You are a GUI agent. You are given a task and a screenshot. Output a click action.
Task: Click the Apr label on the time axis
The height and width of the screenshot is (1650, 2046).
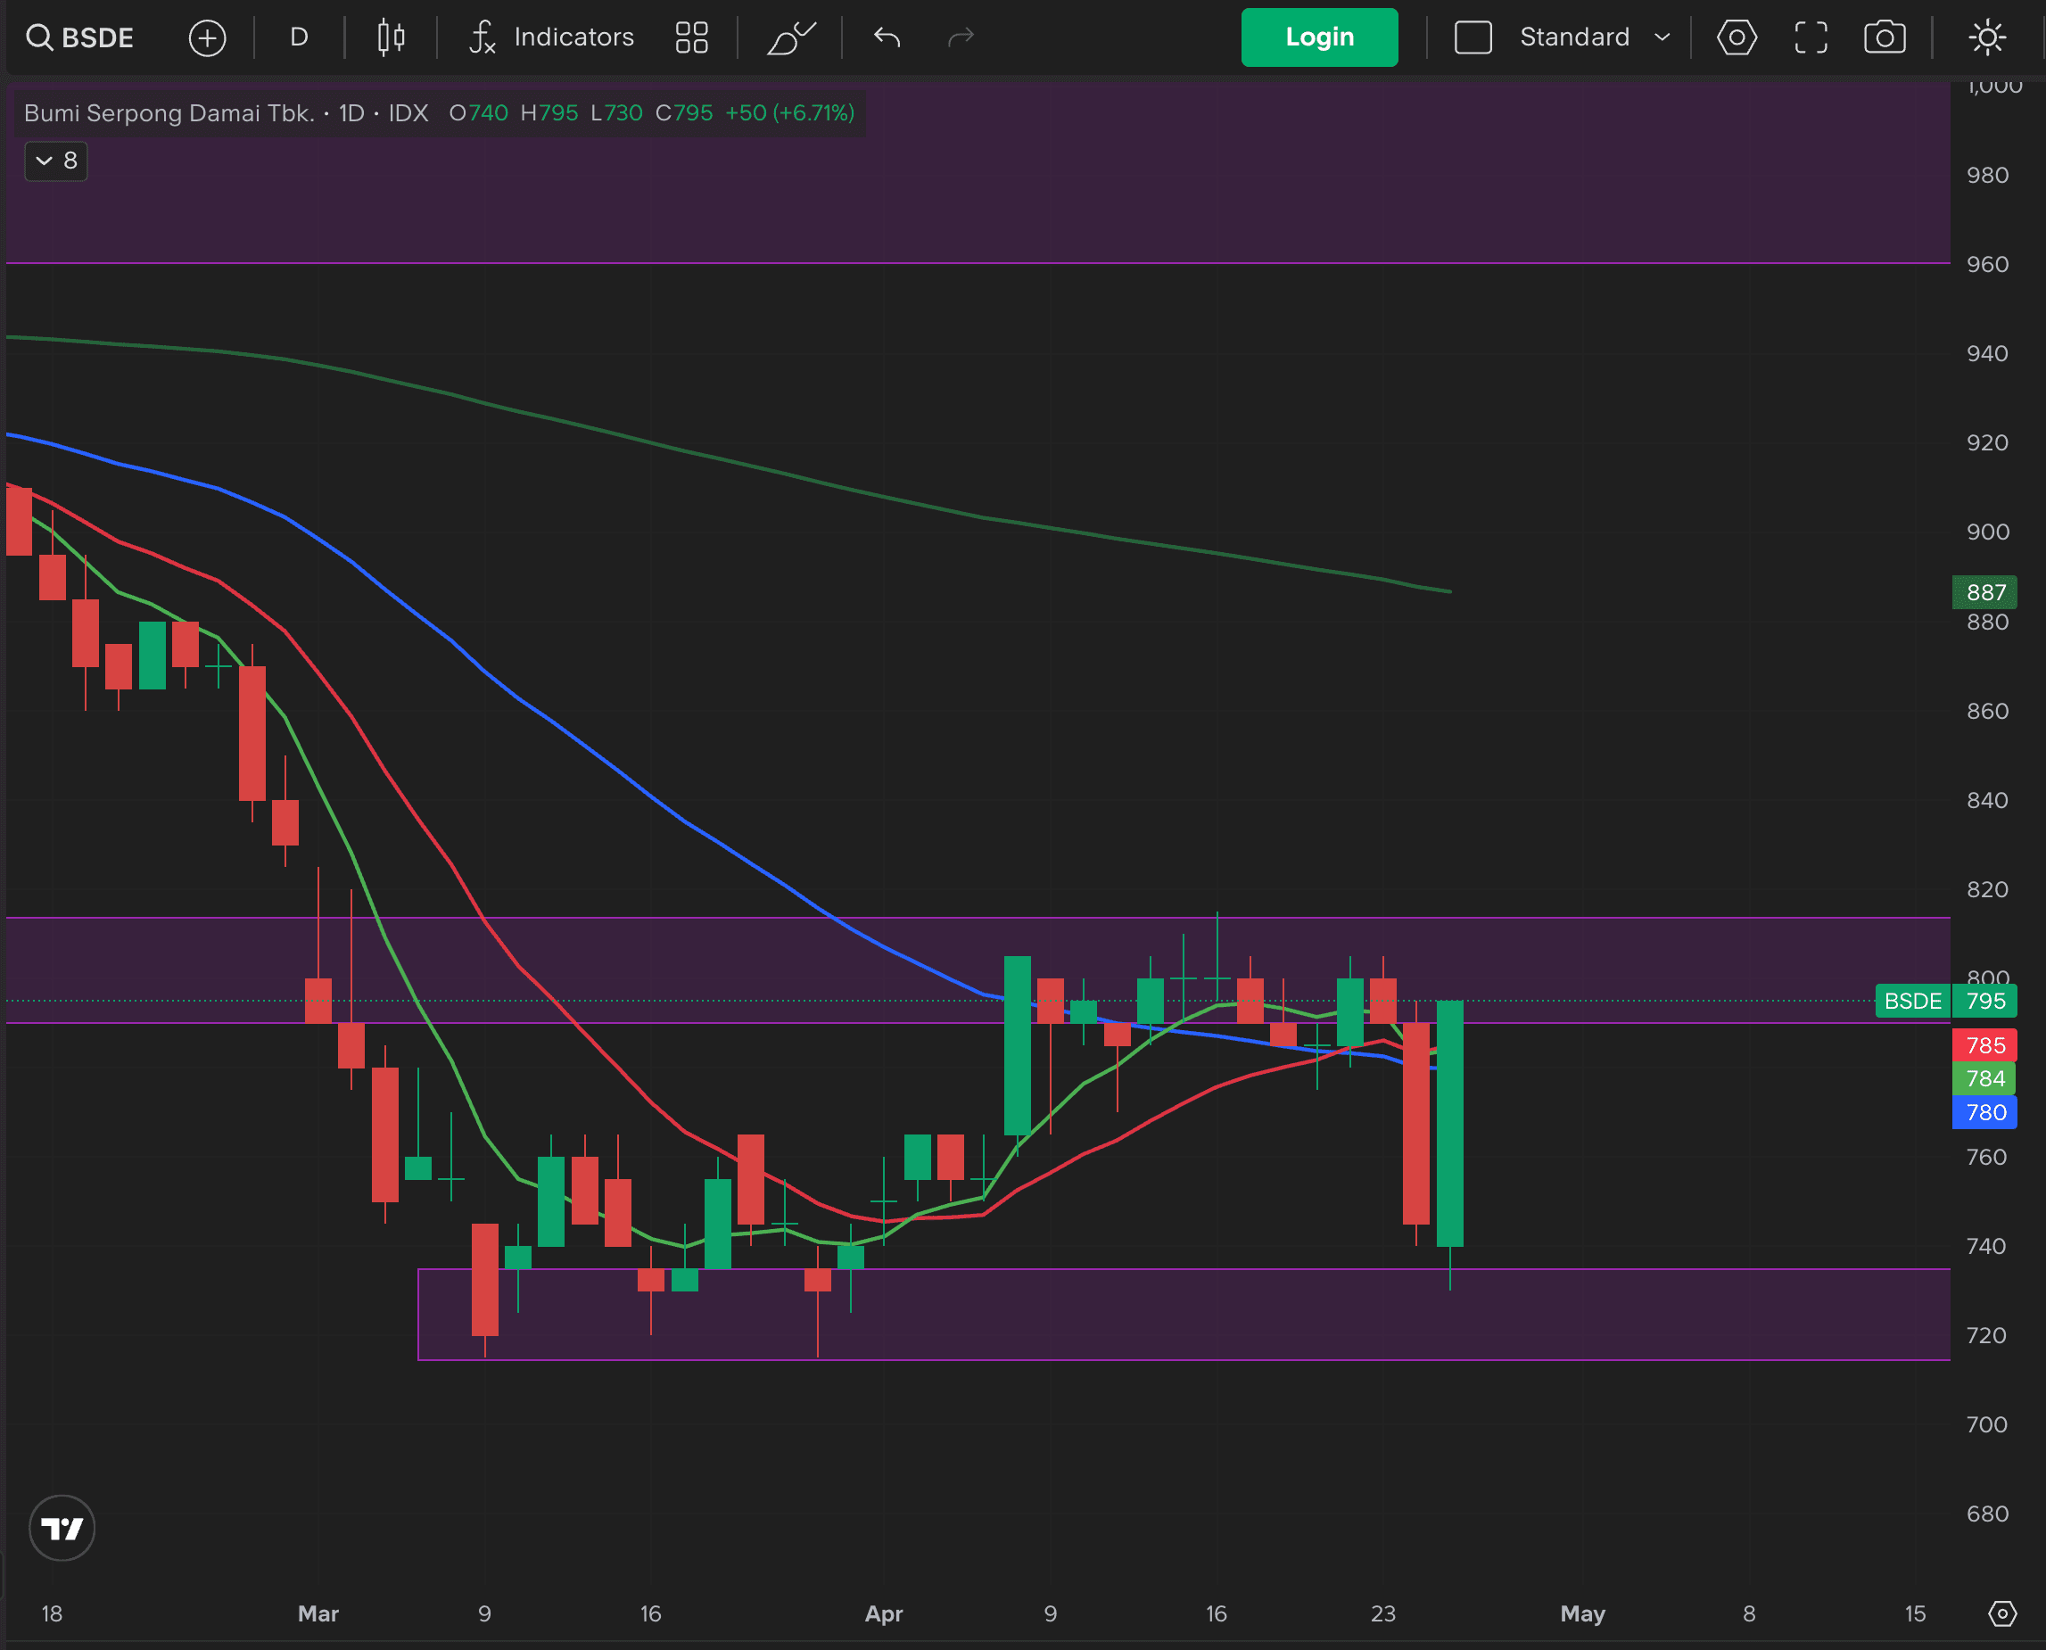click(x=884, y=1614)
